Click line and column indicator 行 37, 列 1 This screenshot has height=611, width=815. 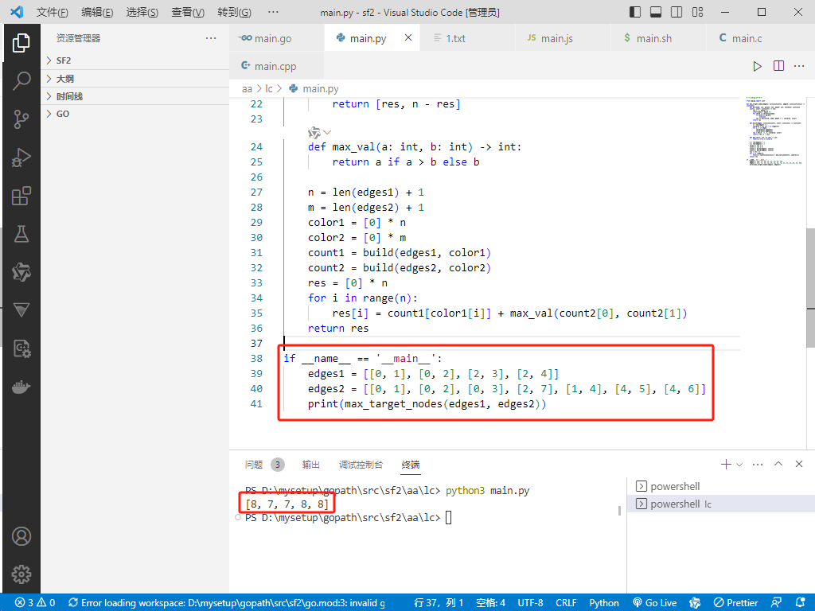click(439, 603)
